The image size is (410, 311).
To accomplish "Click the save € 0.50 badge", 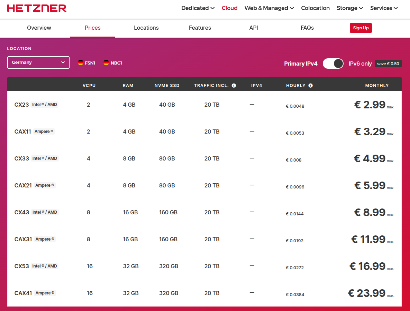I will 388,64.
